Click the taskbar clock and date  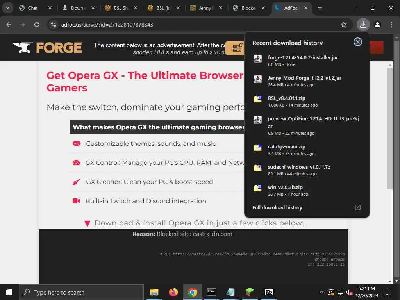coord(367,292)
